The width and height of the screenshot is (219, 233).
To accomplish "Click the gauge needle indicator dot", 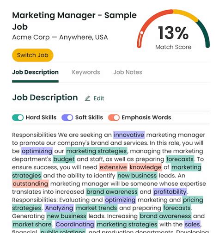I will 142,32.
